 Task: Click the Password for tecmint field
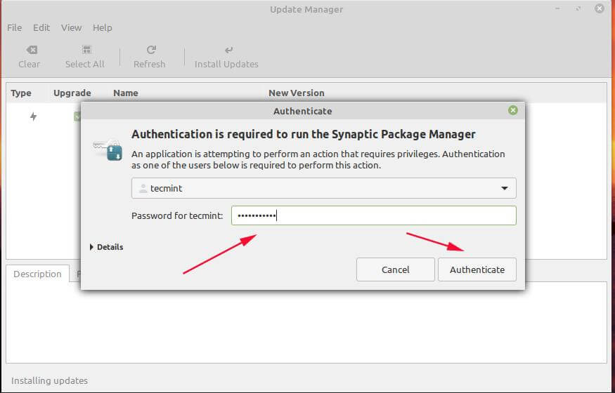coord(373,215)
